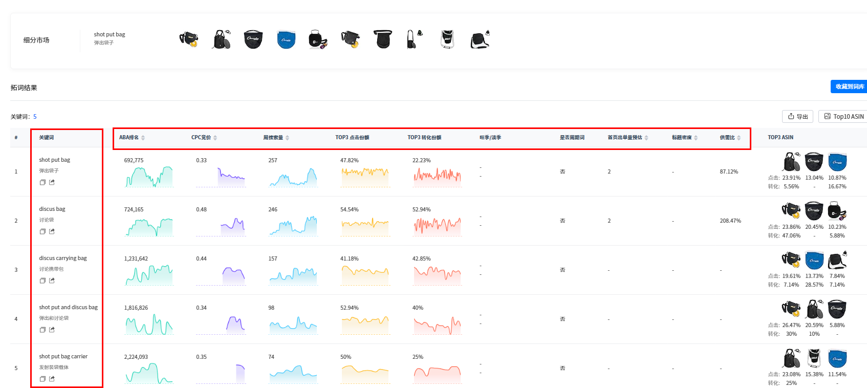Copy the 'shot put bag' keyword icon
This screenshot has height=388, width=867.
[x=42, y=182]
